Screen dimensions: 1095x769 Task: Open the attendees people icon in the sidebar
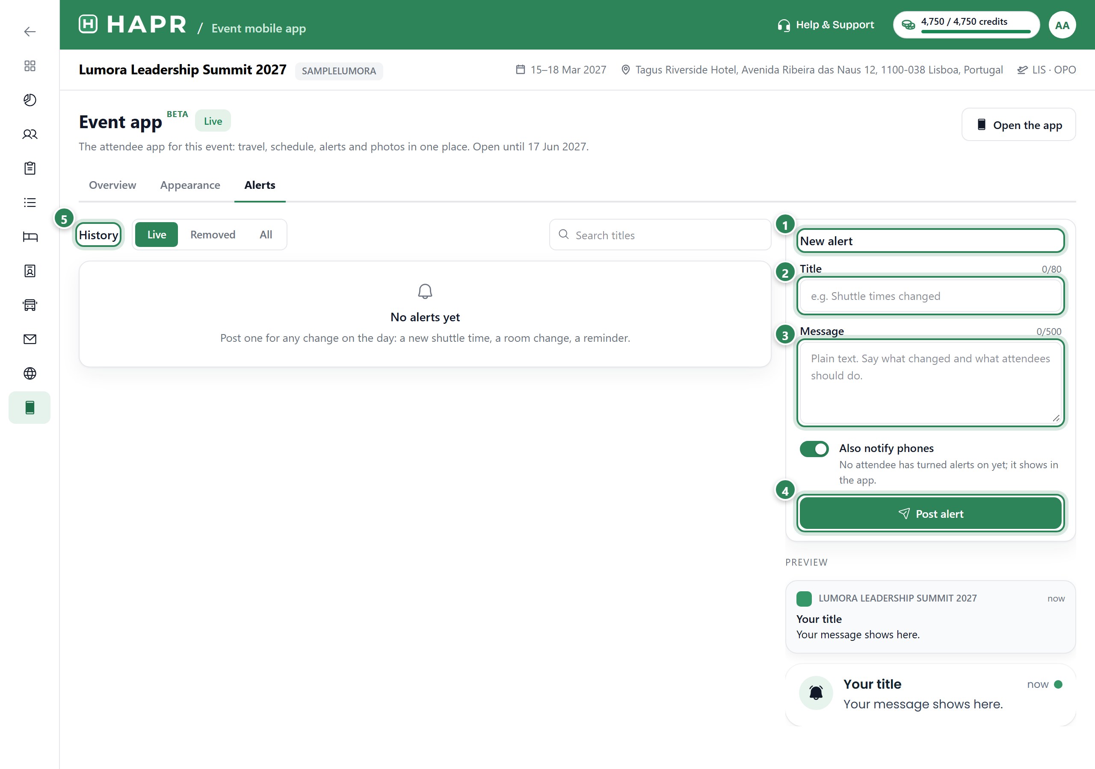tap(30, 134)
